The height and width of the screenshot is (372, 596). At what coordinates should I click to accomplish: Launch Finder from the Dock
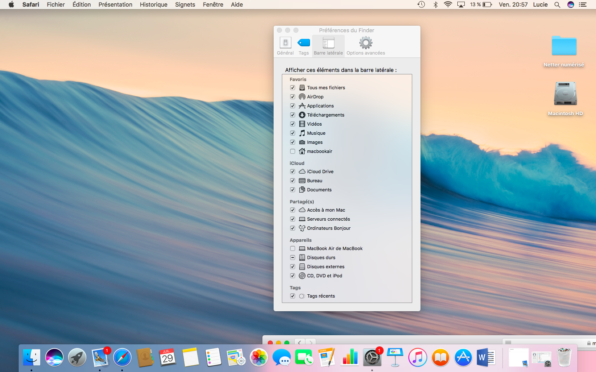(31, 357)
